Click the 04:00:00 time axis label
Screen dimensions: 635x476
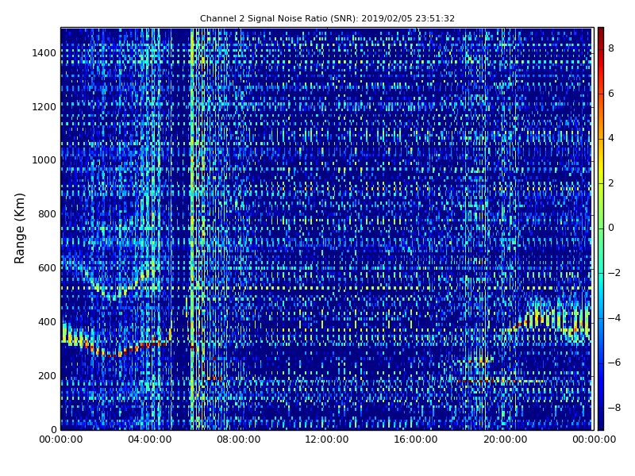pos(149,440)
